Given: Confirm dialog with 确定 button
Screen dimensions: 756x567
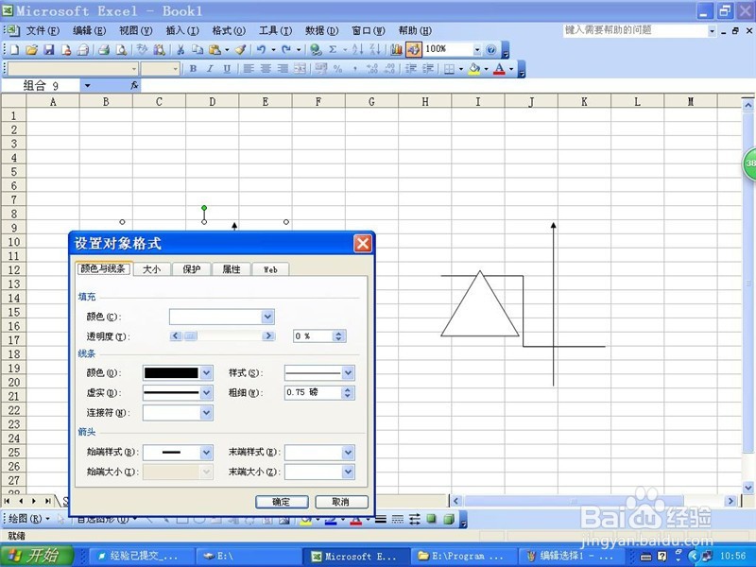Looking at the screenshot, I should click(282, 502).
